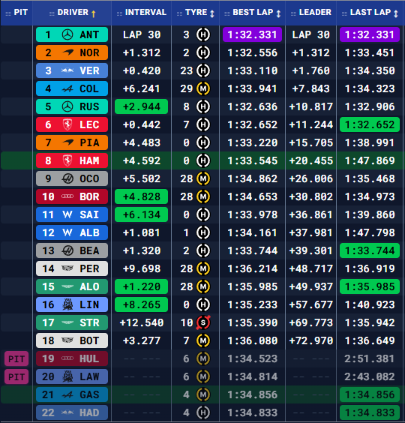Select the HAM driver badge

coord(72,160)
